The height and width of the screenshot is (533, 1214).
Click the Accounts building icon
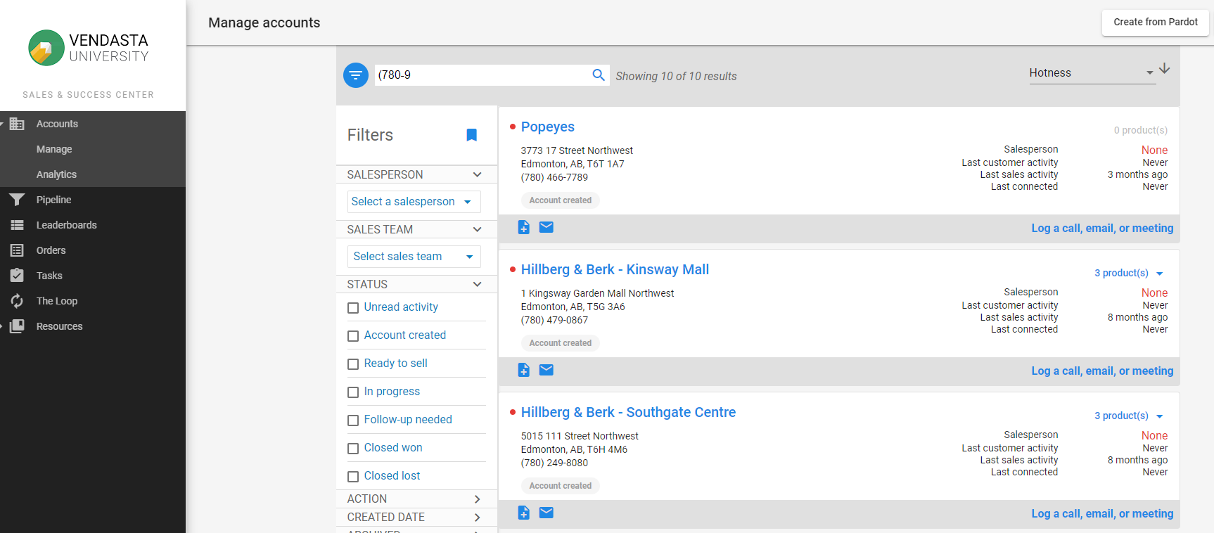coord(17,124)
